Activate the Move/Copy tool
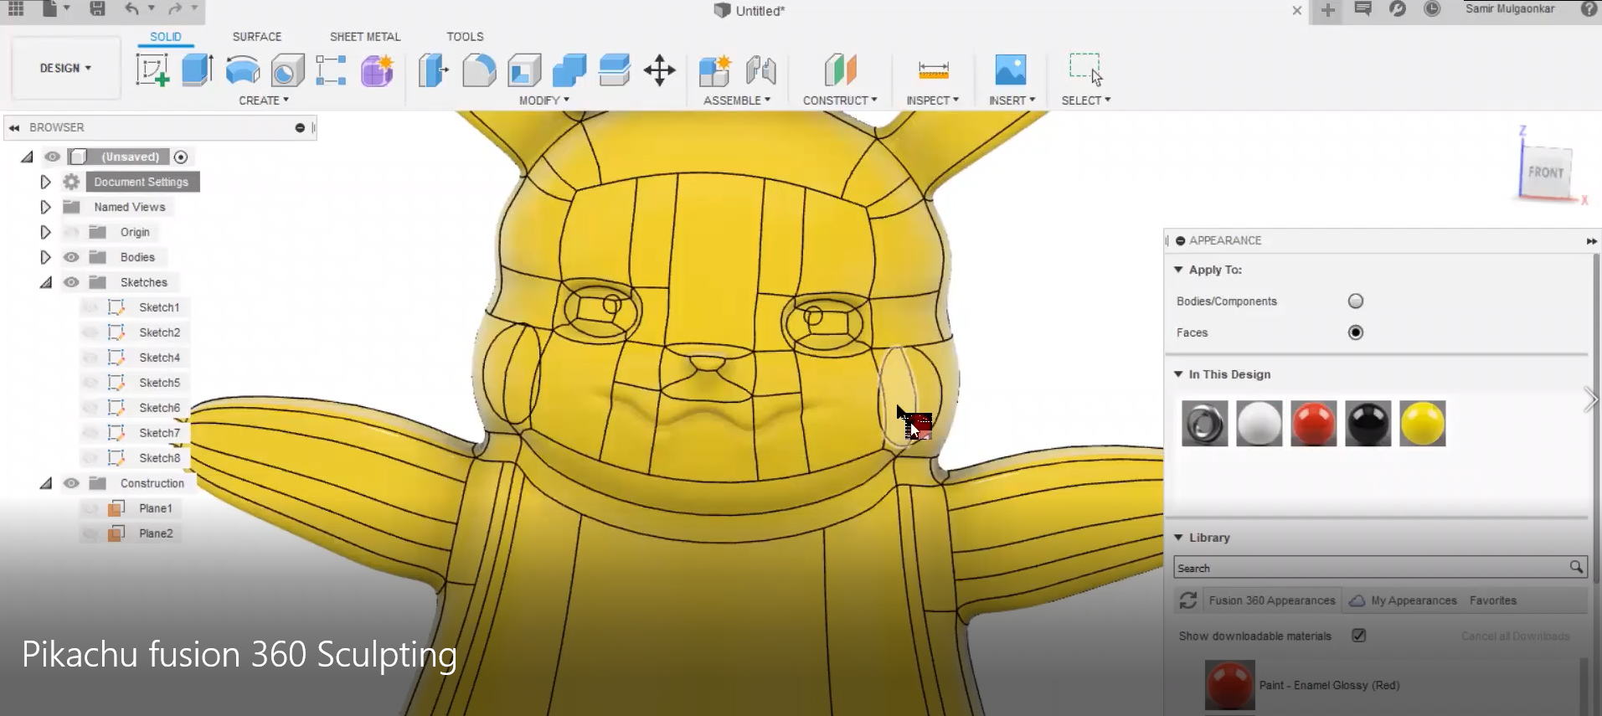 (x=660, y=70)
